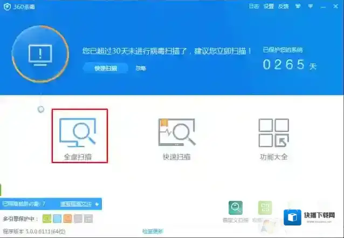Open the 日志 log menu

click(253, 6)
